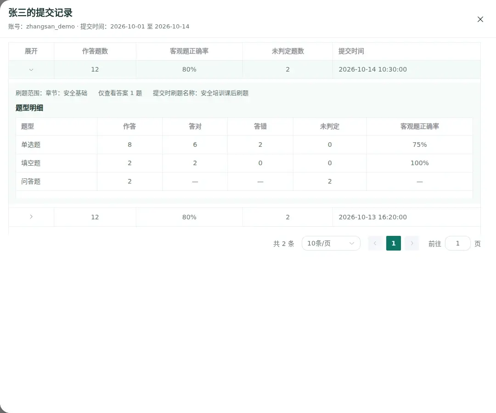Go to the next page arrow
Image resolution: width=496 pixels, height=413 pixels.
(412, 243)
